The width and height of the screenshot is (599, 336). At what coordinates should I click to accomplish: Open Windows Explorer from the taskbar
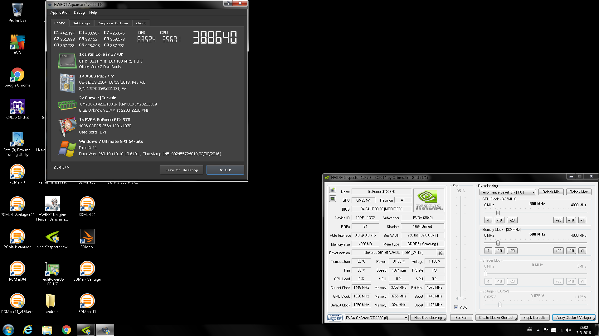[x=47, y=330]
